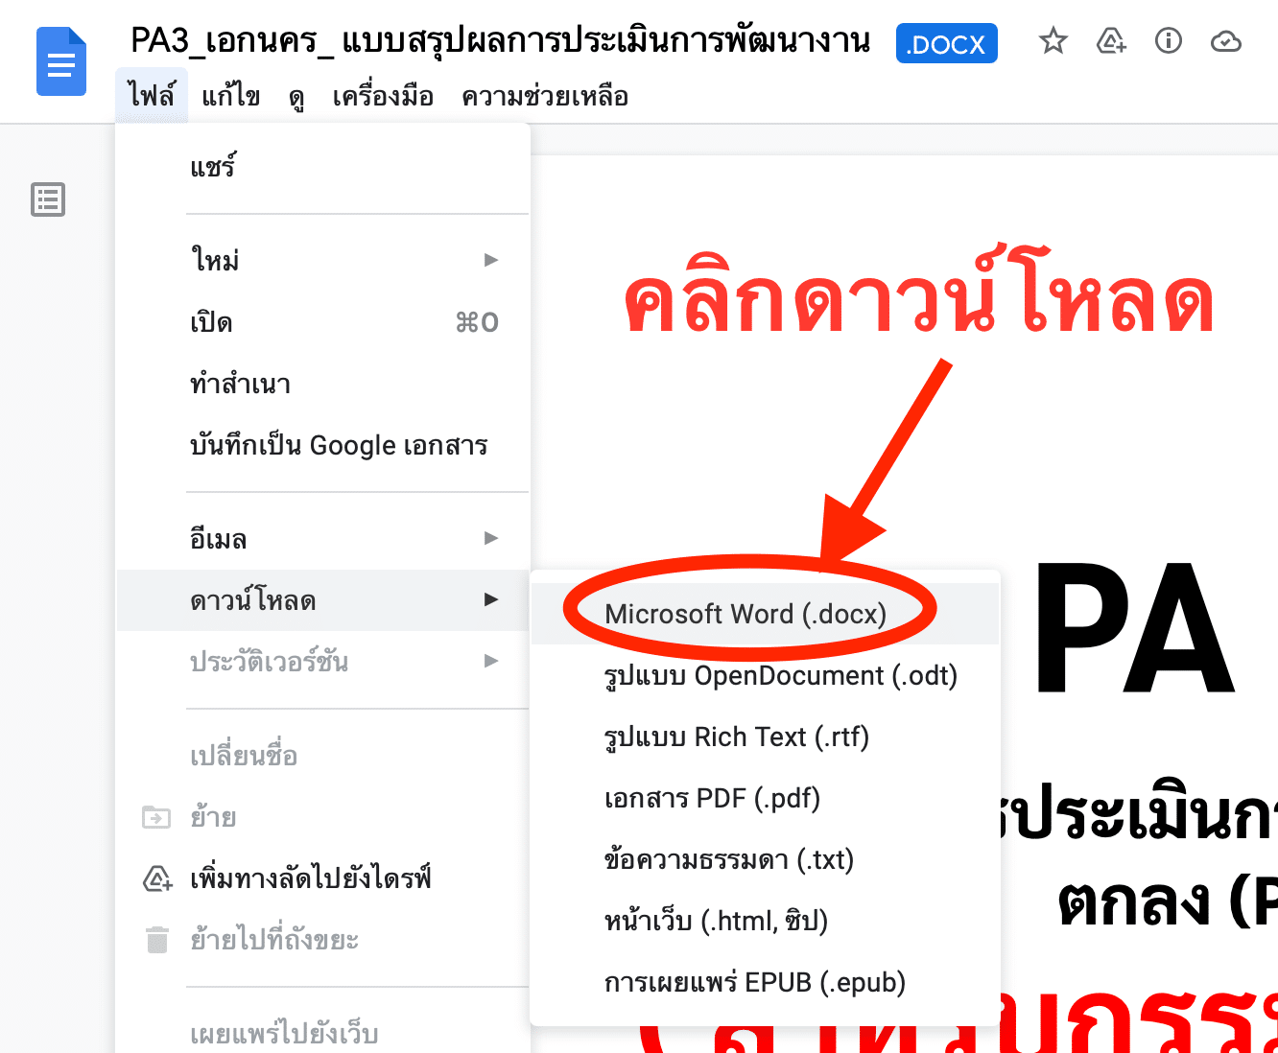Download as เอกสาร PDF (.pdf)

coord(712,798)
